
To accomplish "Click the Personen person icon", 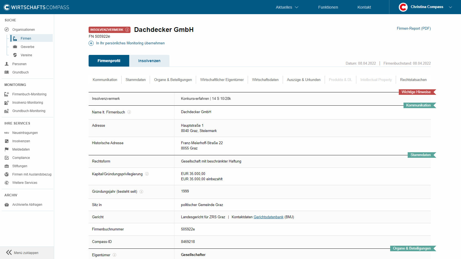I will click(x=7, y=64).
